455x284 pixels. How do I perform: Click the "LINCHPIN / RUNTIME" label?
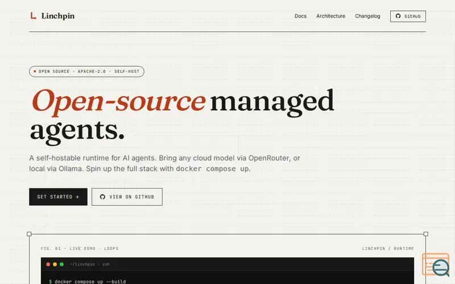click(388, 249)
